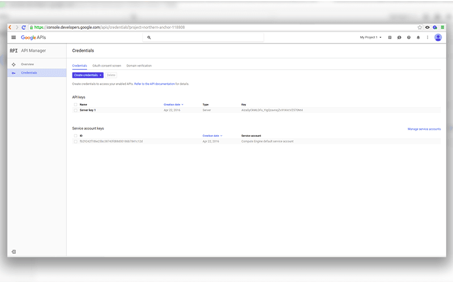Click the Apr 22, 2016 date for Server key 1
Screen dimensions: 453x282
(x=172, y=110)
